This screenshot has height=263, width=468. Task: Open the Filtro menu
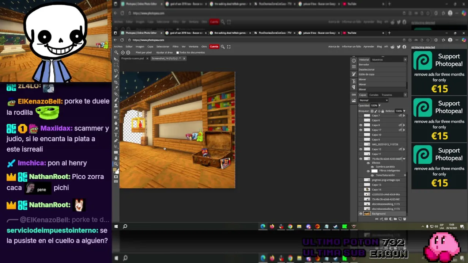pos(175,47)
